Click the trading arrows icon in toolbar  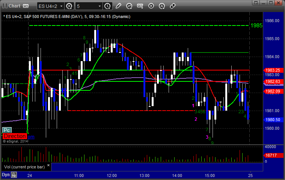tap(172, 6)
